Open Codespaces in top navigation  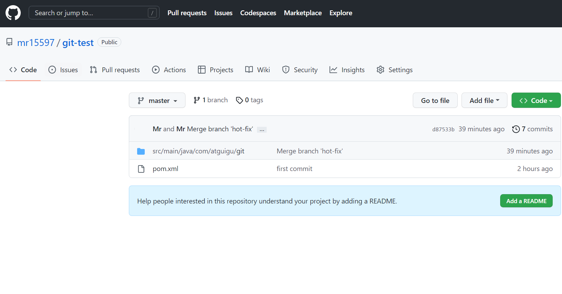(x=258, y=13)
